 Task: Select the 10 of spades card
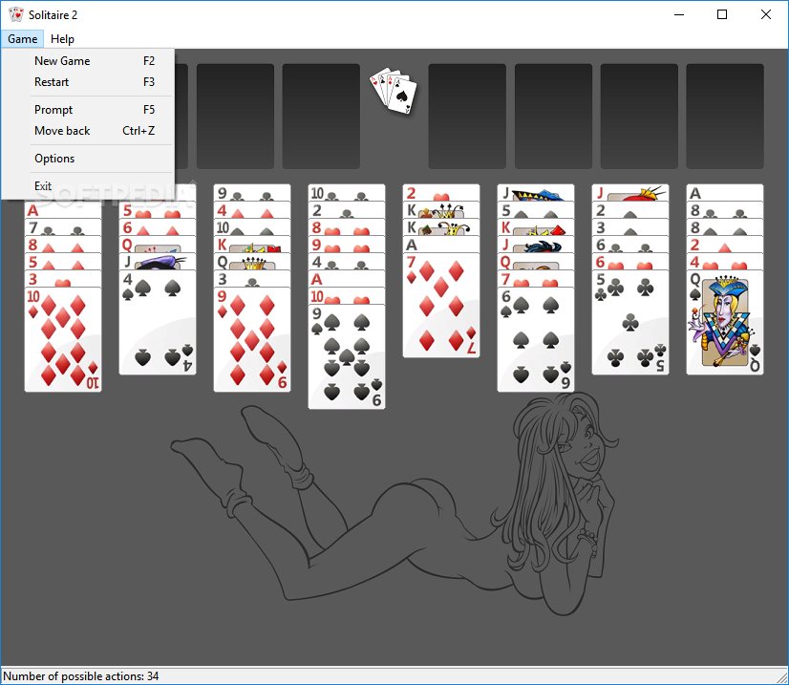point(252,227)
